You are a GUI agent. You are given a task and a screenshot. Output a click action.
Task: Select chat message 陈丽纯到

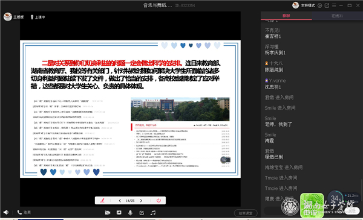[x=274, y=70]
